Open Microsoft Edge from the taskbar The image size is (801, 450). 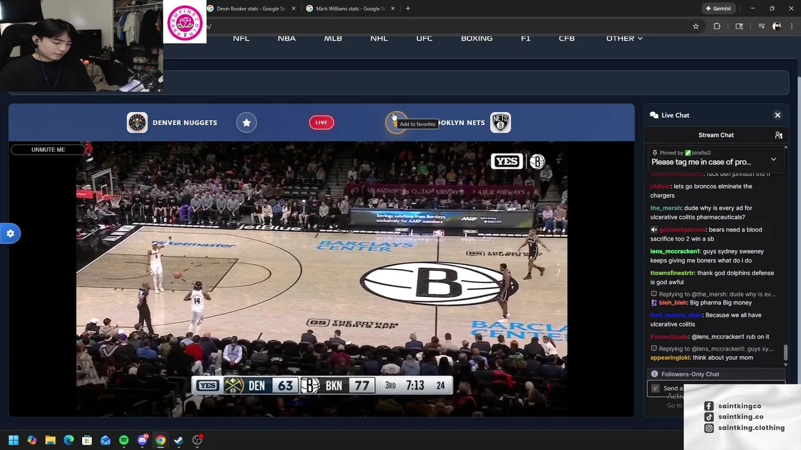pos(69,440)
